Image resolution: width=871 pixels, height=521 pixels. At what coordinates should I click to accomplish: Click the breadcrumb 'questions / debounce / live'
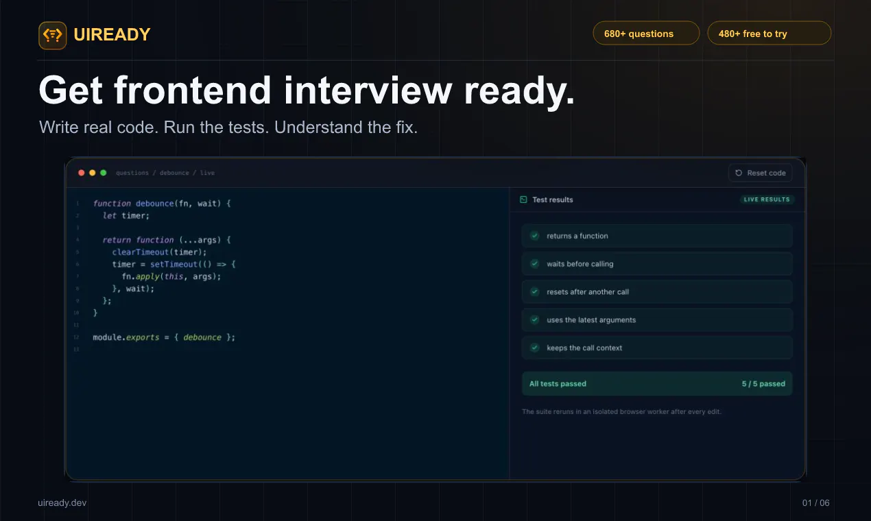tap(165, 173)
